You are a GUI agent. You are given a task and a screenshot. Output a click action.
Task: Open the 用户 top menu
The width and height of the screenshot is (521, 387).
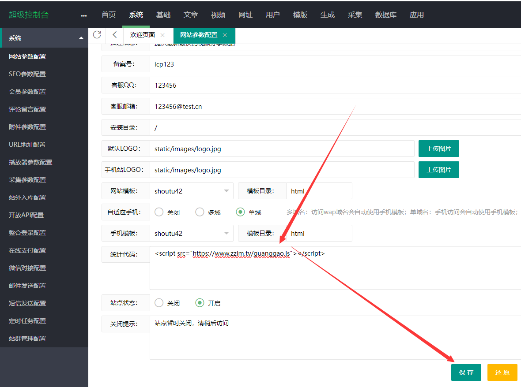(273, 15)
